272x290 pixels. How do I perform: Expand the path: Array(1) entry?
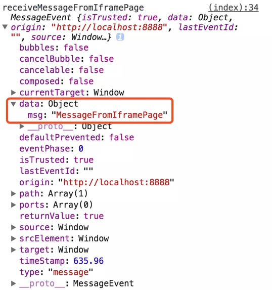pos(13,194)
